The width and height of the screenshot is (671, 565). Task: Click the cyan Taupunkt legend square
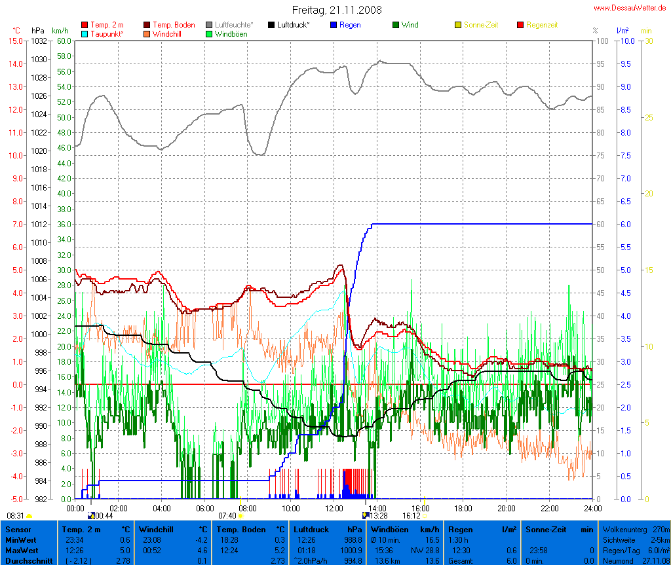85,33
